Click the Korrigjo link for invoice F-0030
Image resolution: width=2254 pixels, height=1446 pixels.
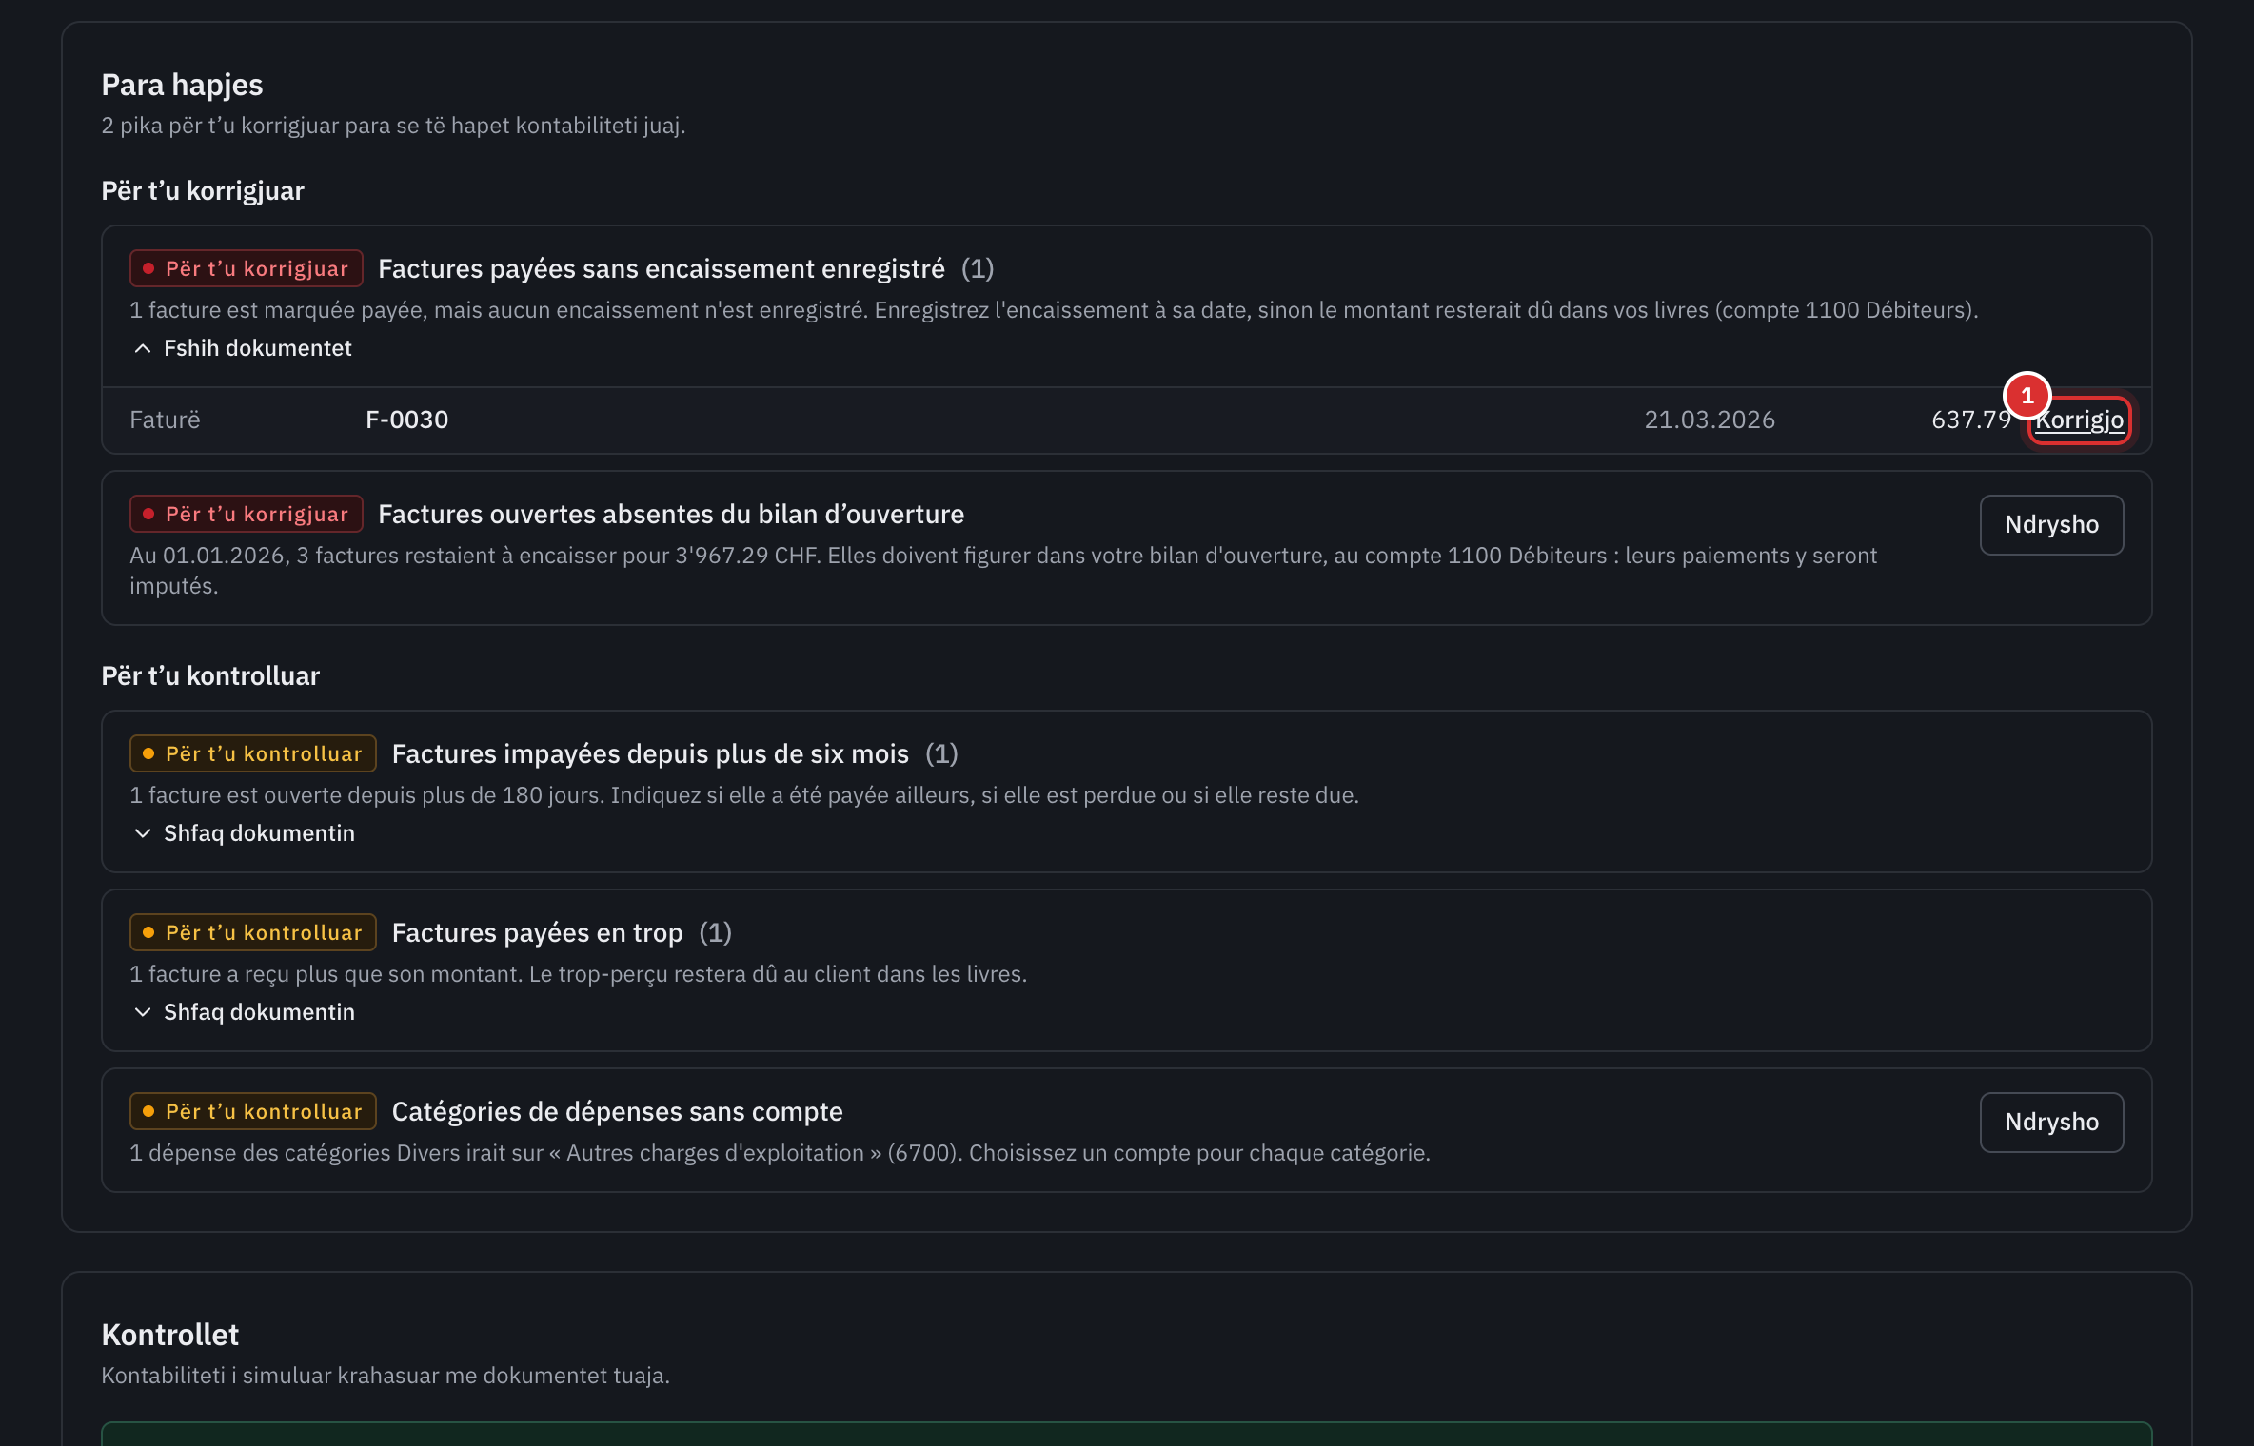click(x=2079, y=420)
